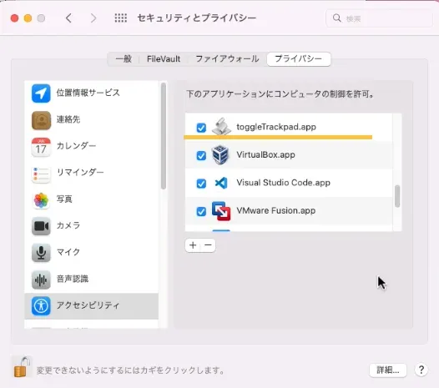This screenshot has width=439, height=388.
Task: Switch to the プライバシー tab
Action: pos(299,59)
